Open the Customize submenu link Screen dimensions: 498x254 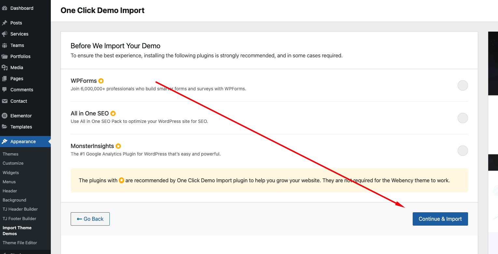pos(13,163)
